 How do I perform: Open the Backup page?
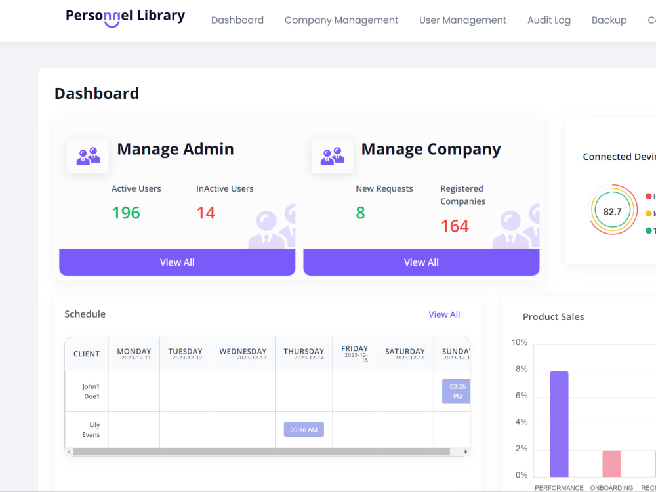609,20
